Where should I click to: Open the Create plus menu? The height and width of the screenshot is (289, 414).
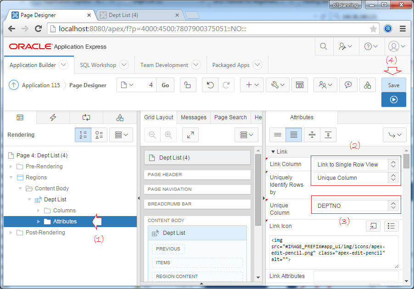tap(252, 85)
